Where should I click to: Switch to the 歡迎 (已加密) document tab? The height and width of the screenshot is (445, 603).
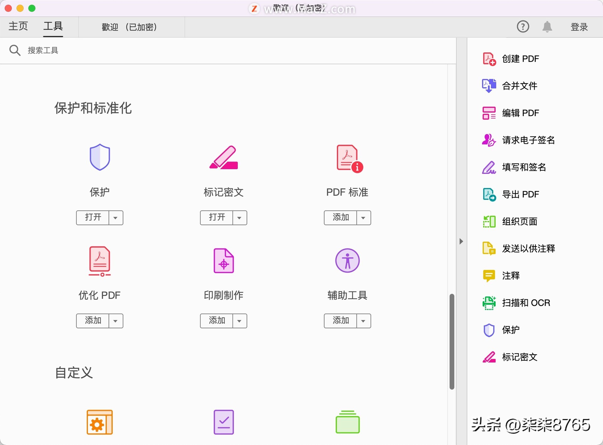pos(129,27)
